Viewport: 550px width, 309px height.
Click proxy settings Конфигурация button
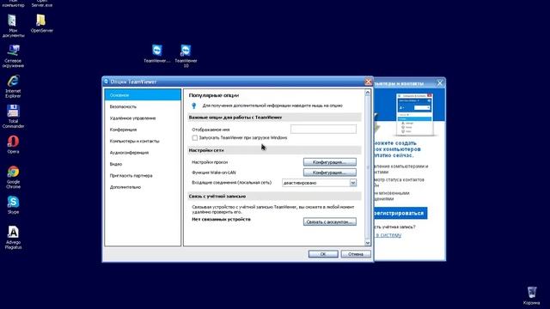click(x=330, y=162)
